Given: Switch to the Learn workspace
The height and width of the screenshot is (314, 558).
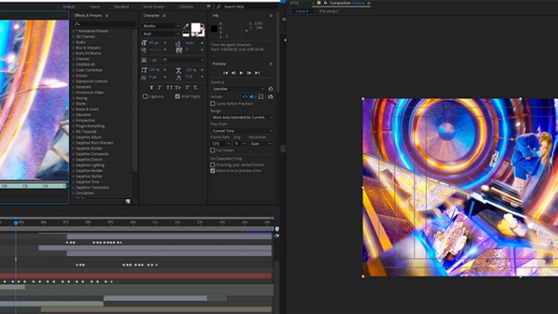Looking at the screenshot, I should pos(95,7).
